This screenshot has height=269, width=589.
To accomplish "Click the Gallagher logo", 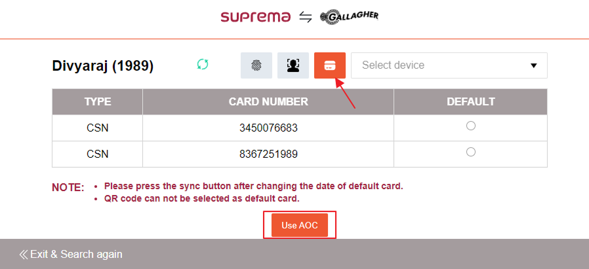I will pyautogui.click(x=349, y=17).
